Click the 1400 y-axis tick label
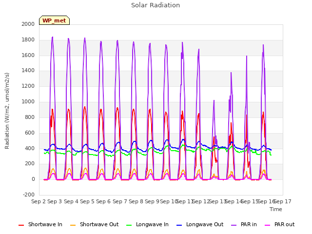312x234 pixels. [x=28, y=70]
